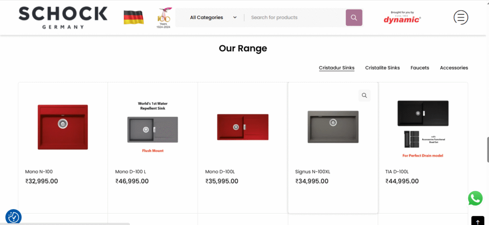Switch to Cristalite Sinks tab

pos(383,68)
